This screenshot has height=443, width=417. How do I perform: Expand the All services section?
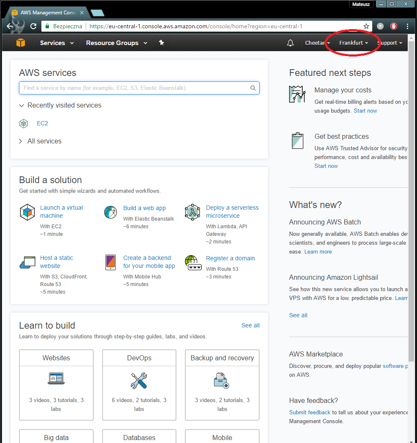40,141
